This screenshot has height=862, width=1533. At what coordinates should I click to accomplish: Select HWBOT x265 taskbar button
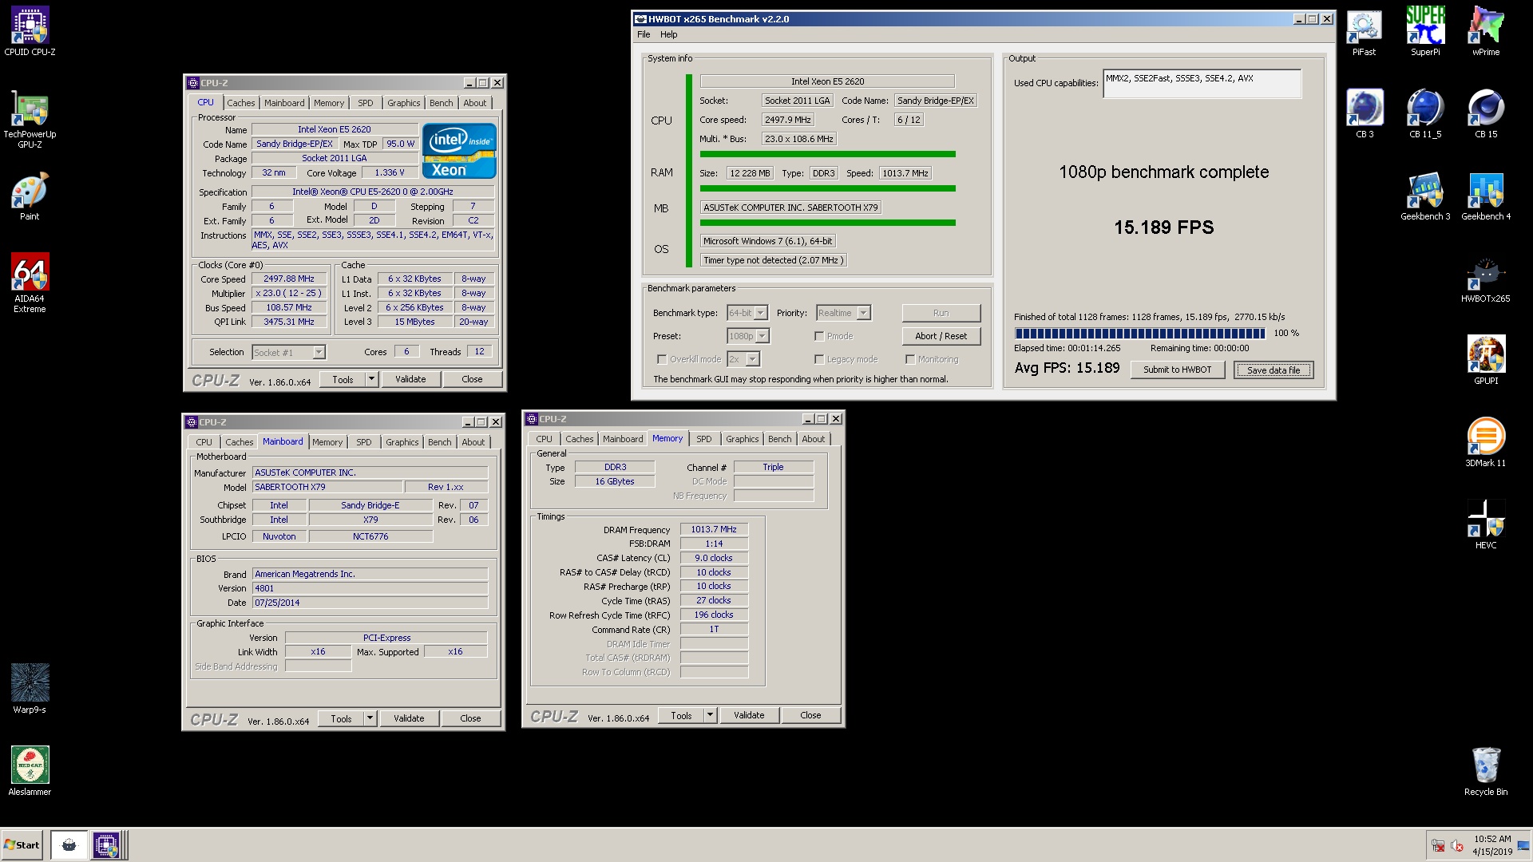click(69, 845)
